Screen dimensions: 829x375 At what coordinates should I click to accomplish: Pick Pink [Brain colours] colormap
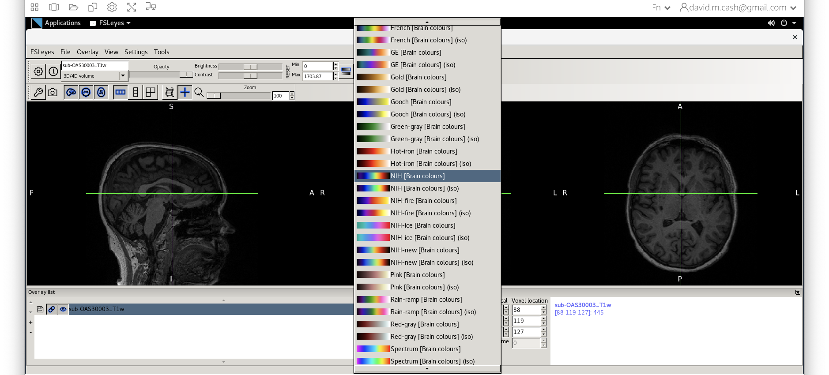(427, 275)
